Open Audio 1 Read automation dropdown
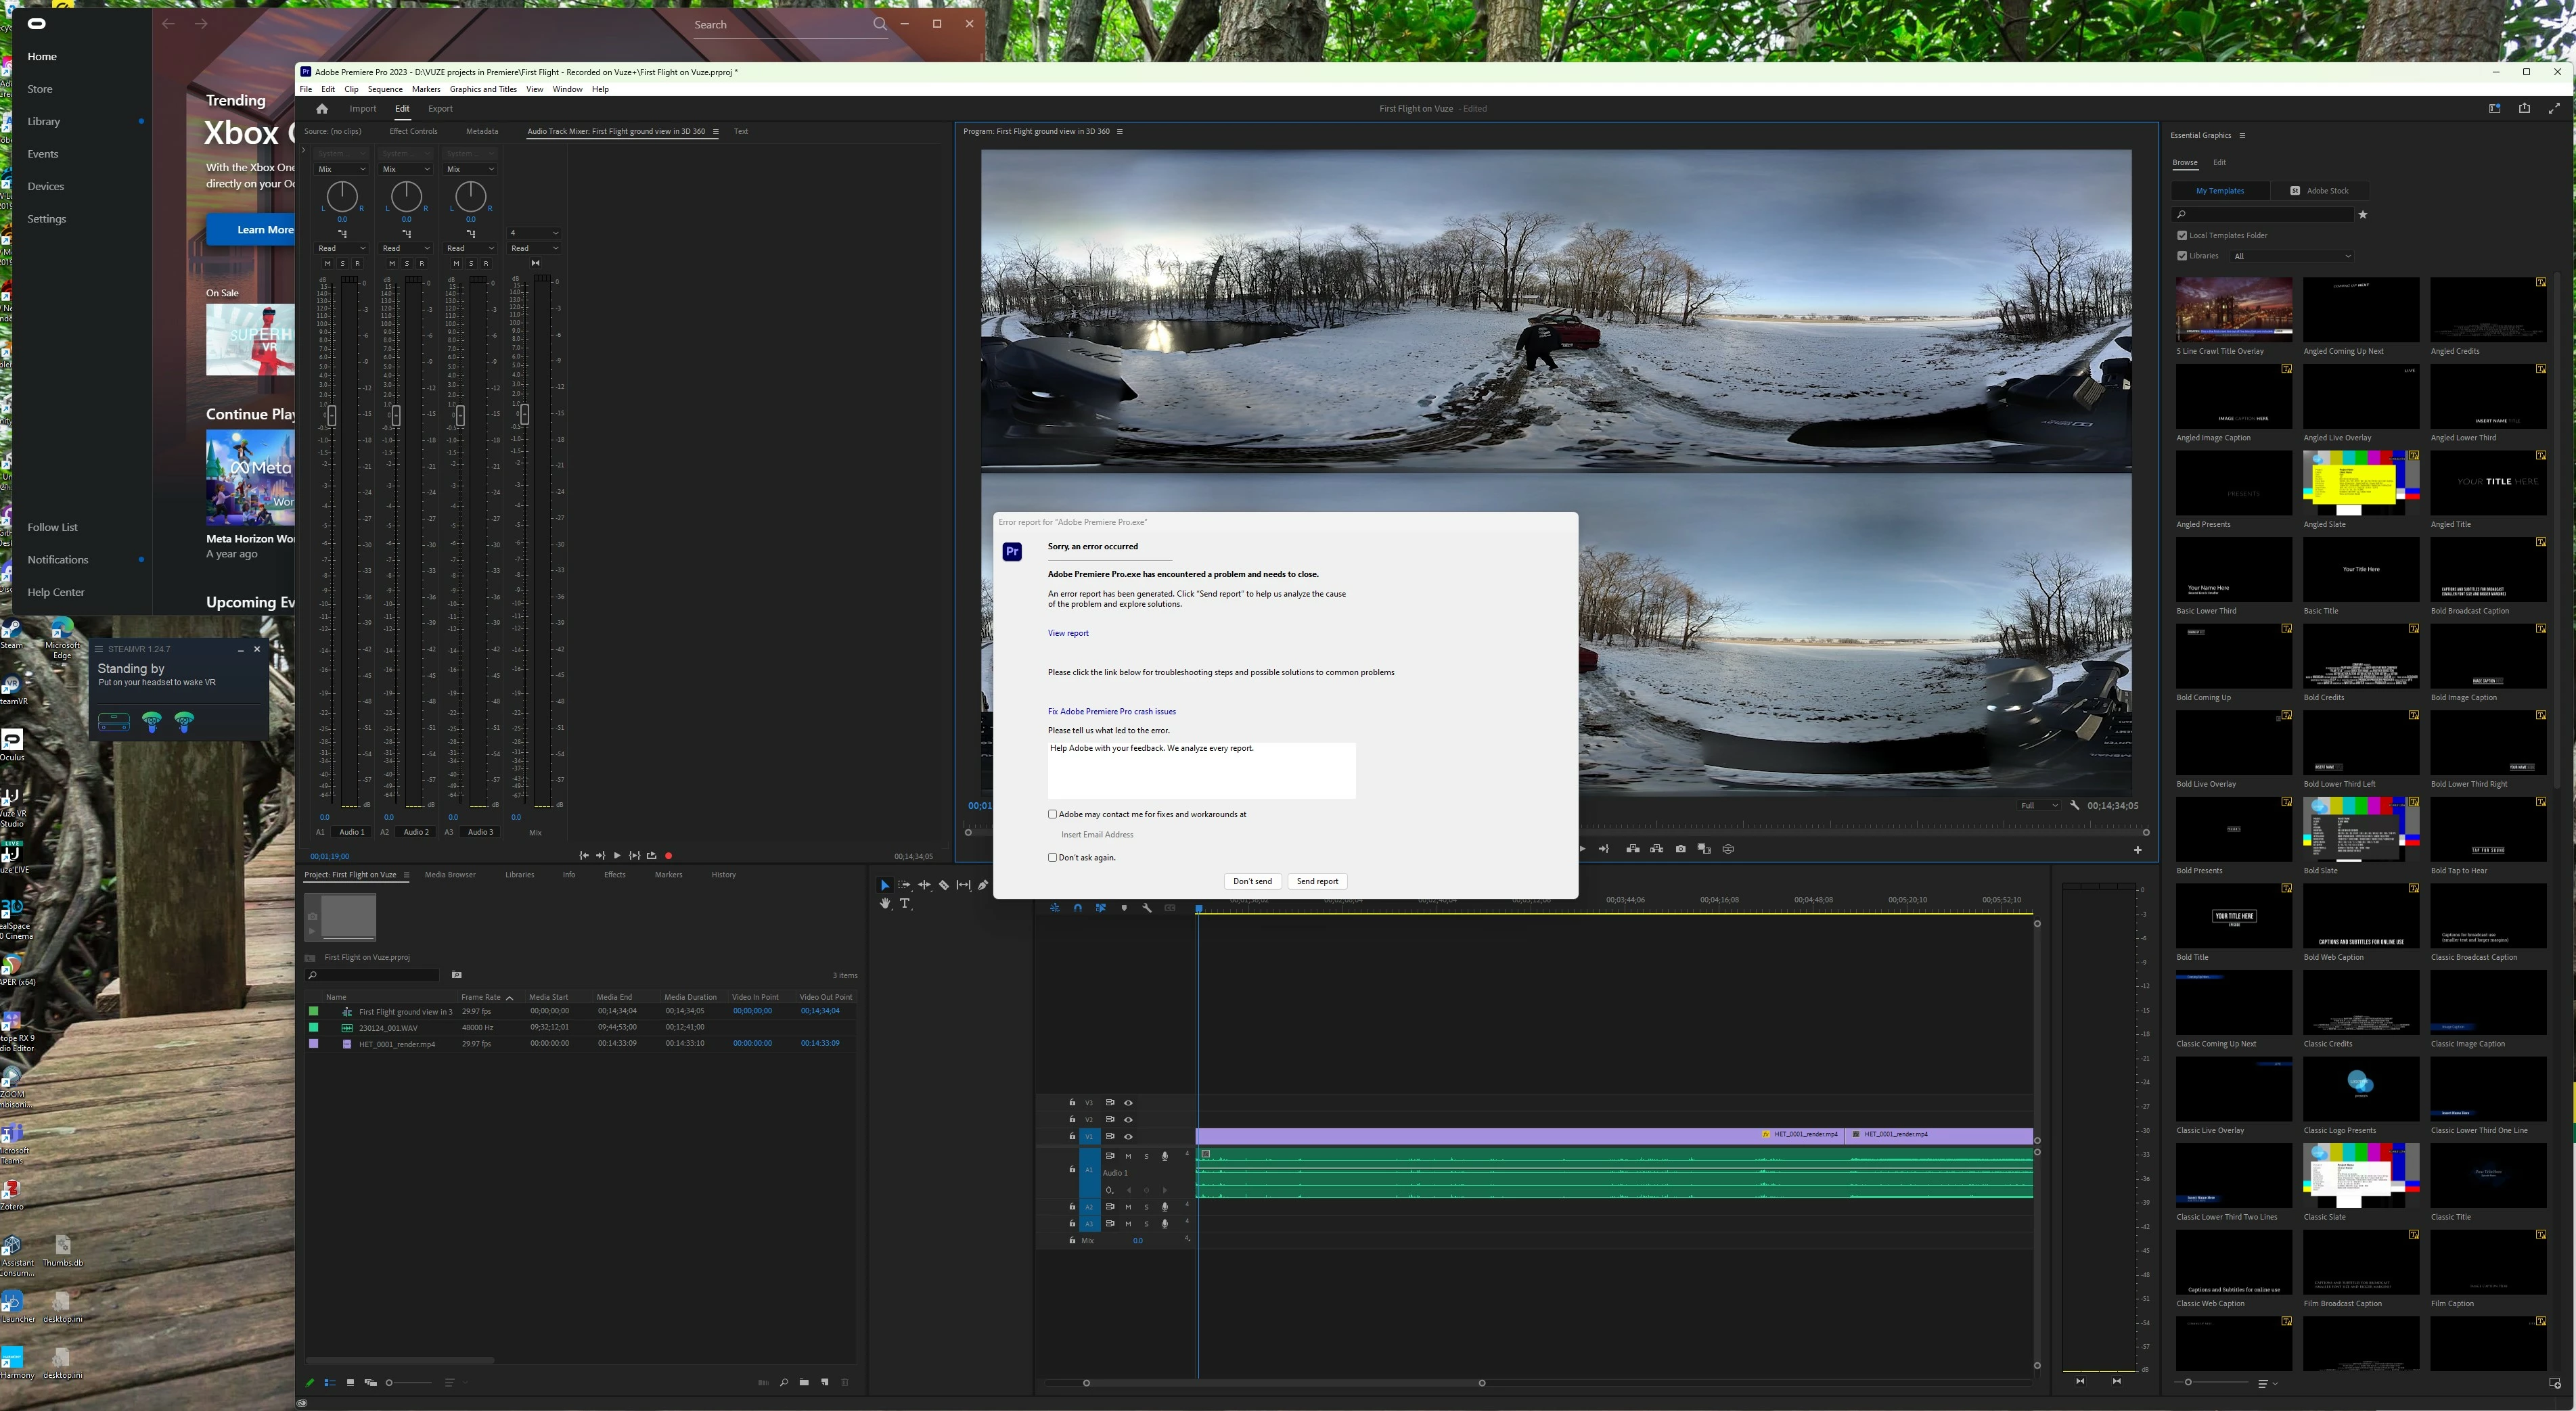2576x1411 pixels. click(341, 248)
